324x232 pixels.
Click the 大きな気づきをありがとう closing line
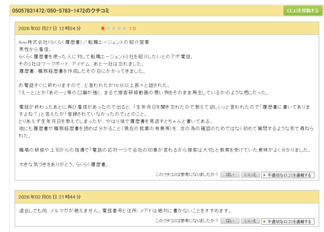coord(64,164)
